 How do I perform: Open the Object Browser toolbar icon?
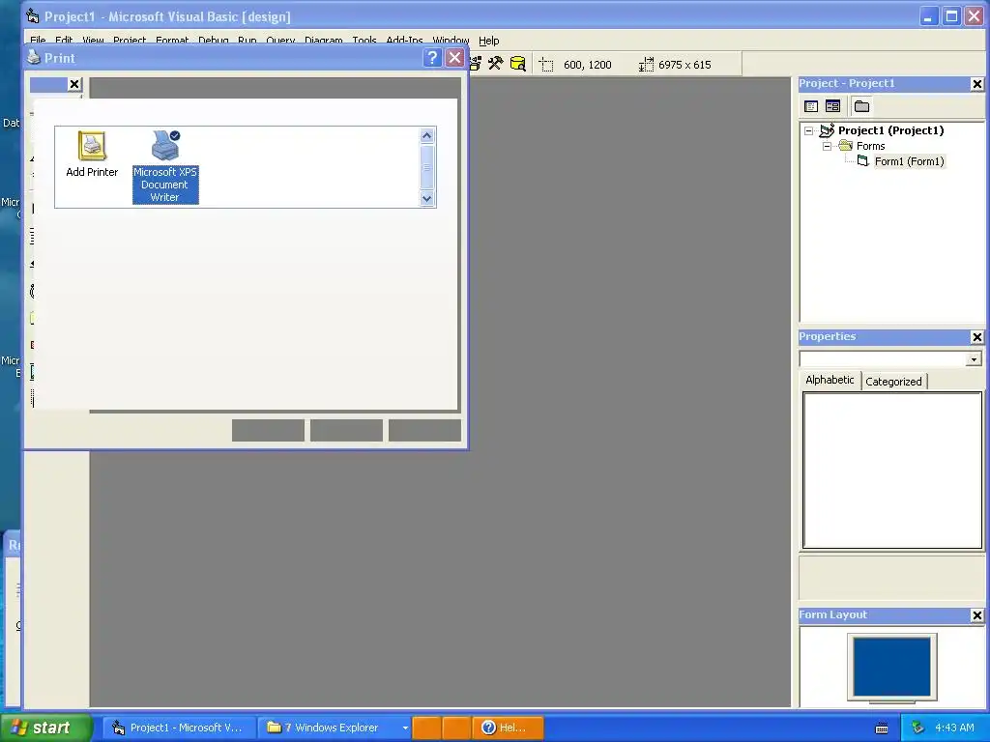pyautogui.click(x=475, y=64)
